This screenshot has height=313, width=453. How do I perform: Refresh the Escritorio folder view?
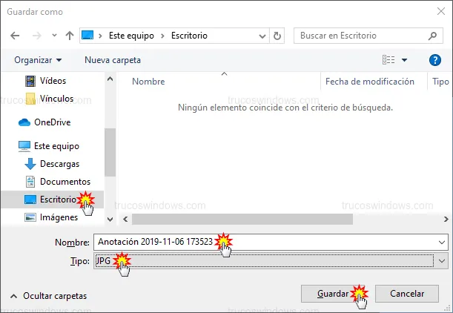(277, 36)
